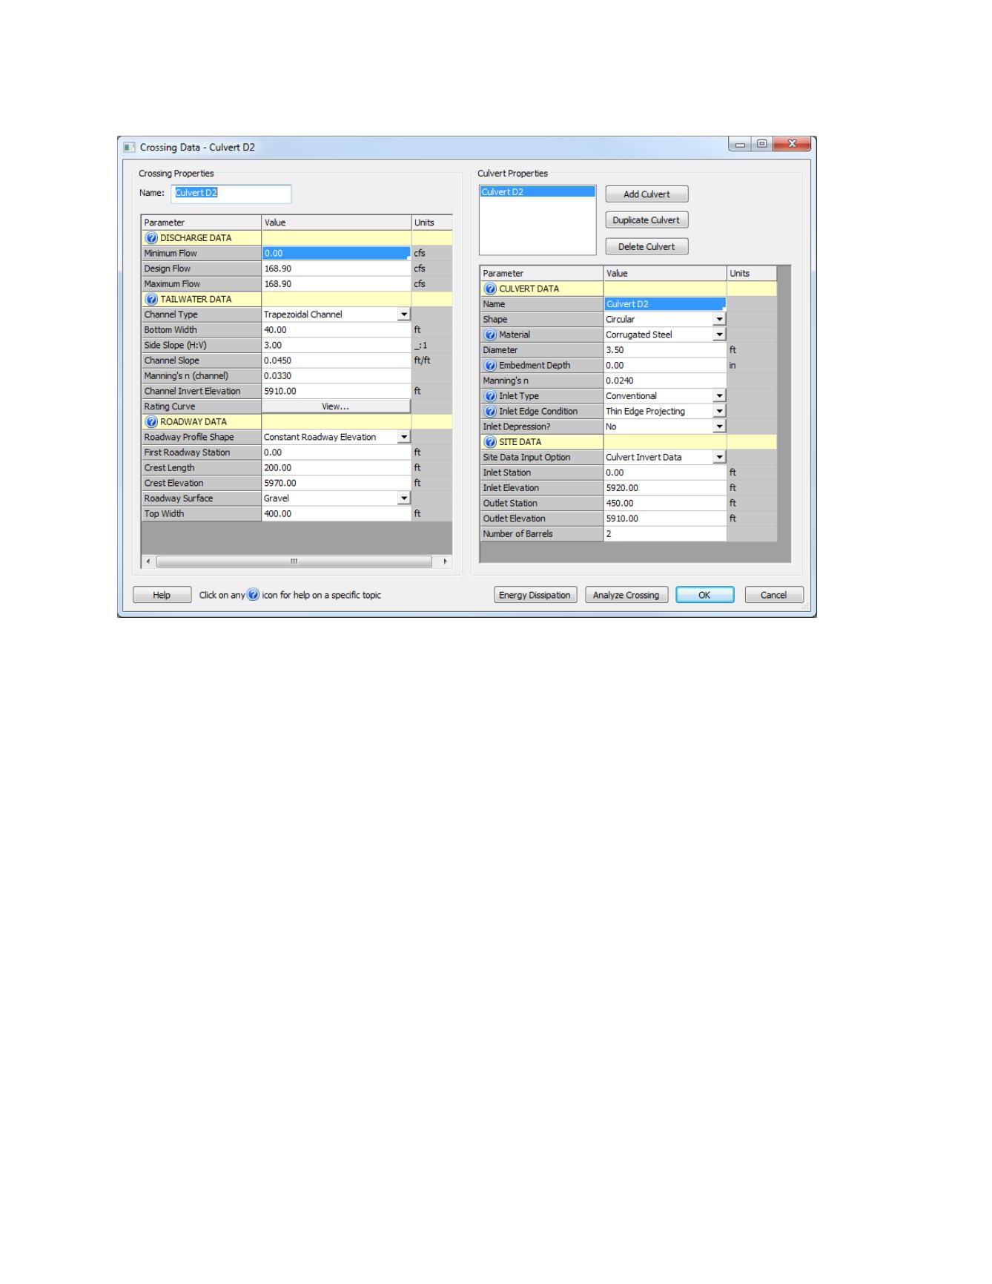Open Energy Dissipation

535,595
